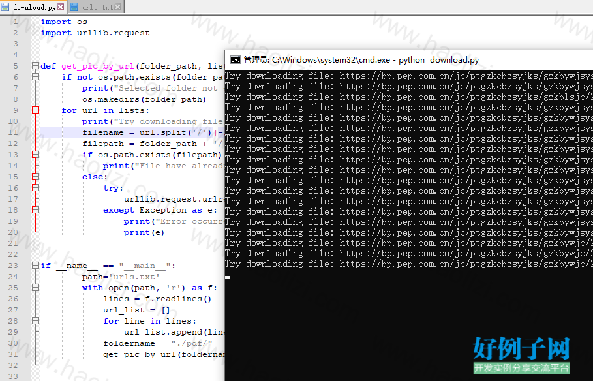593x381 pixels.
Task: Click 'os.makedirs(folder_path)' on line 8
Action: (x=144, y=99)
